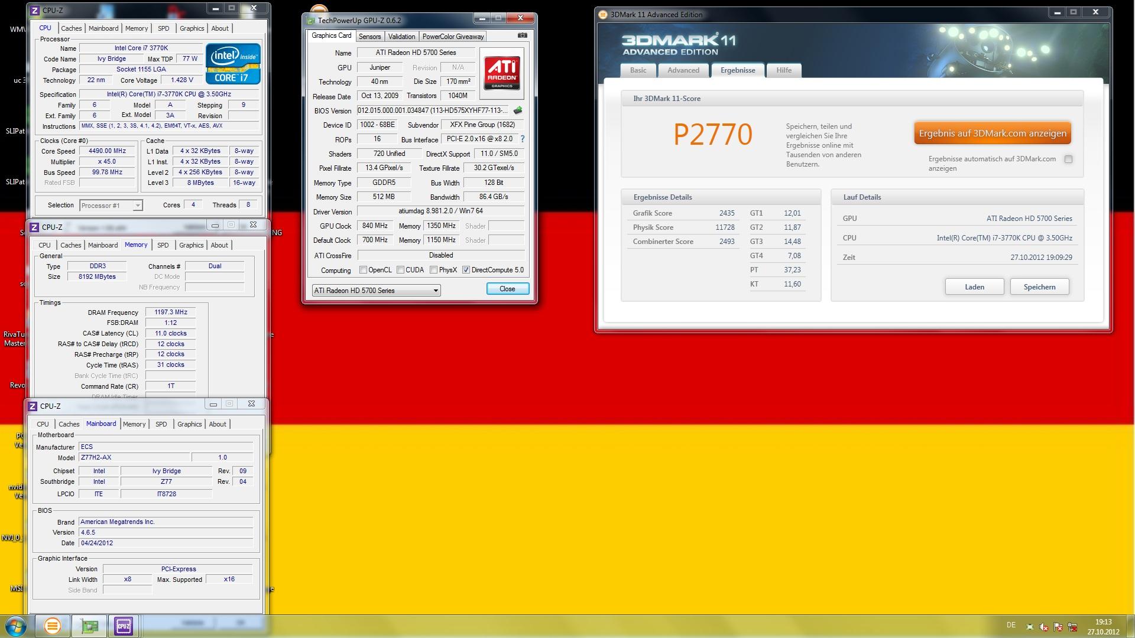Image resolution: width=1135 pixels, height=638 pixels.
Task: Click the P2770 score text
Action: point(713,135)
